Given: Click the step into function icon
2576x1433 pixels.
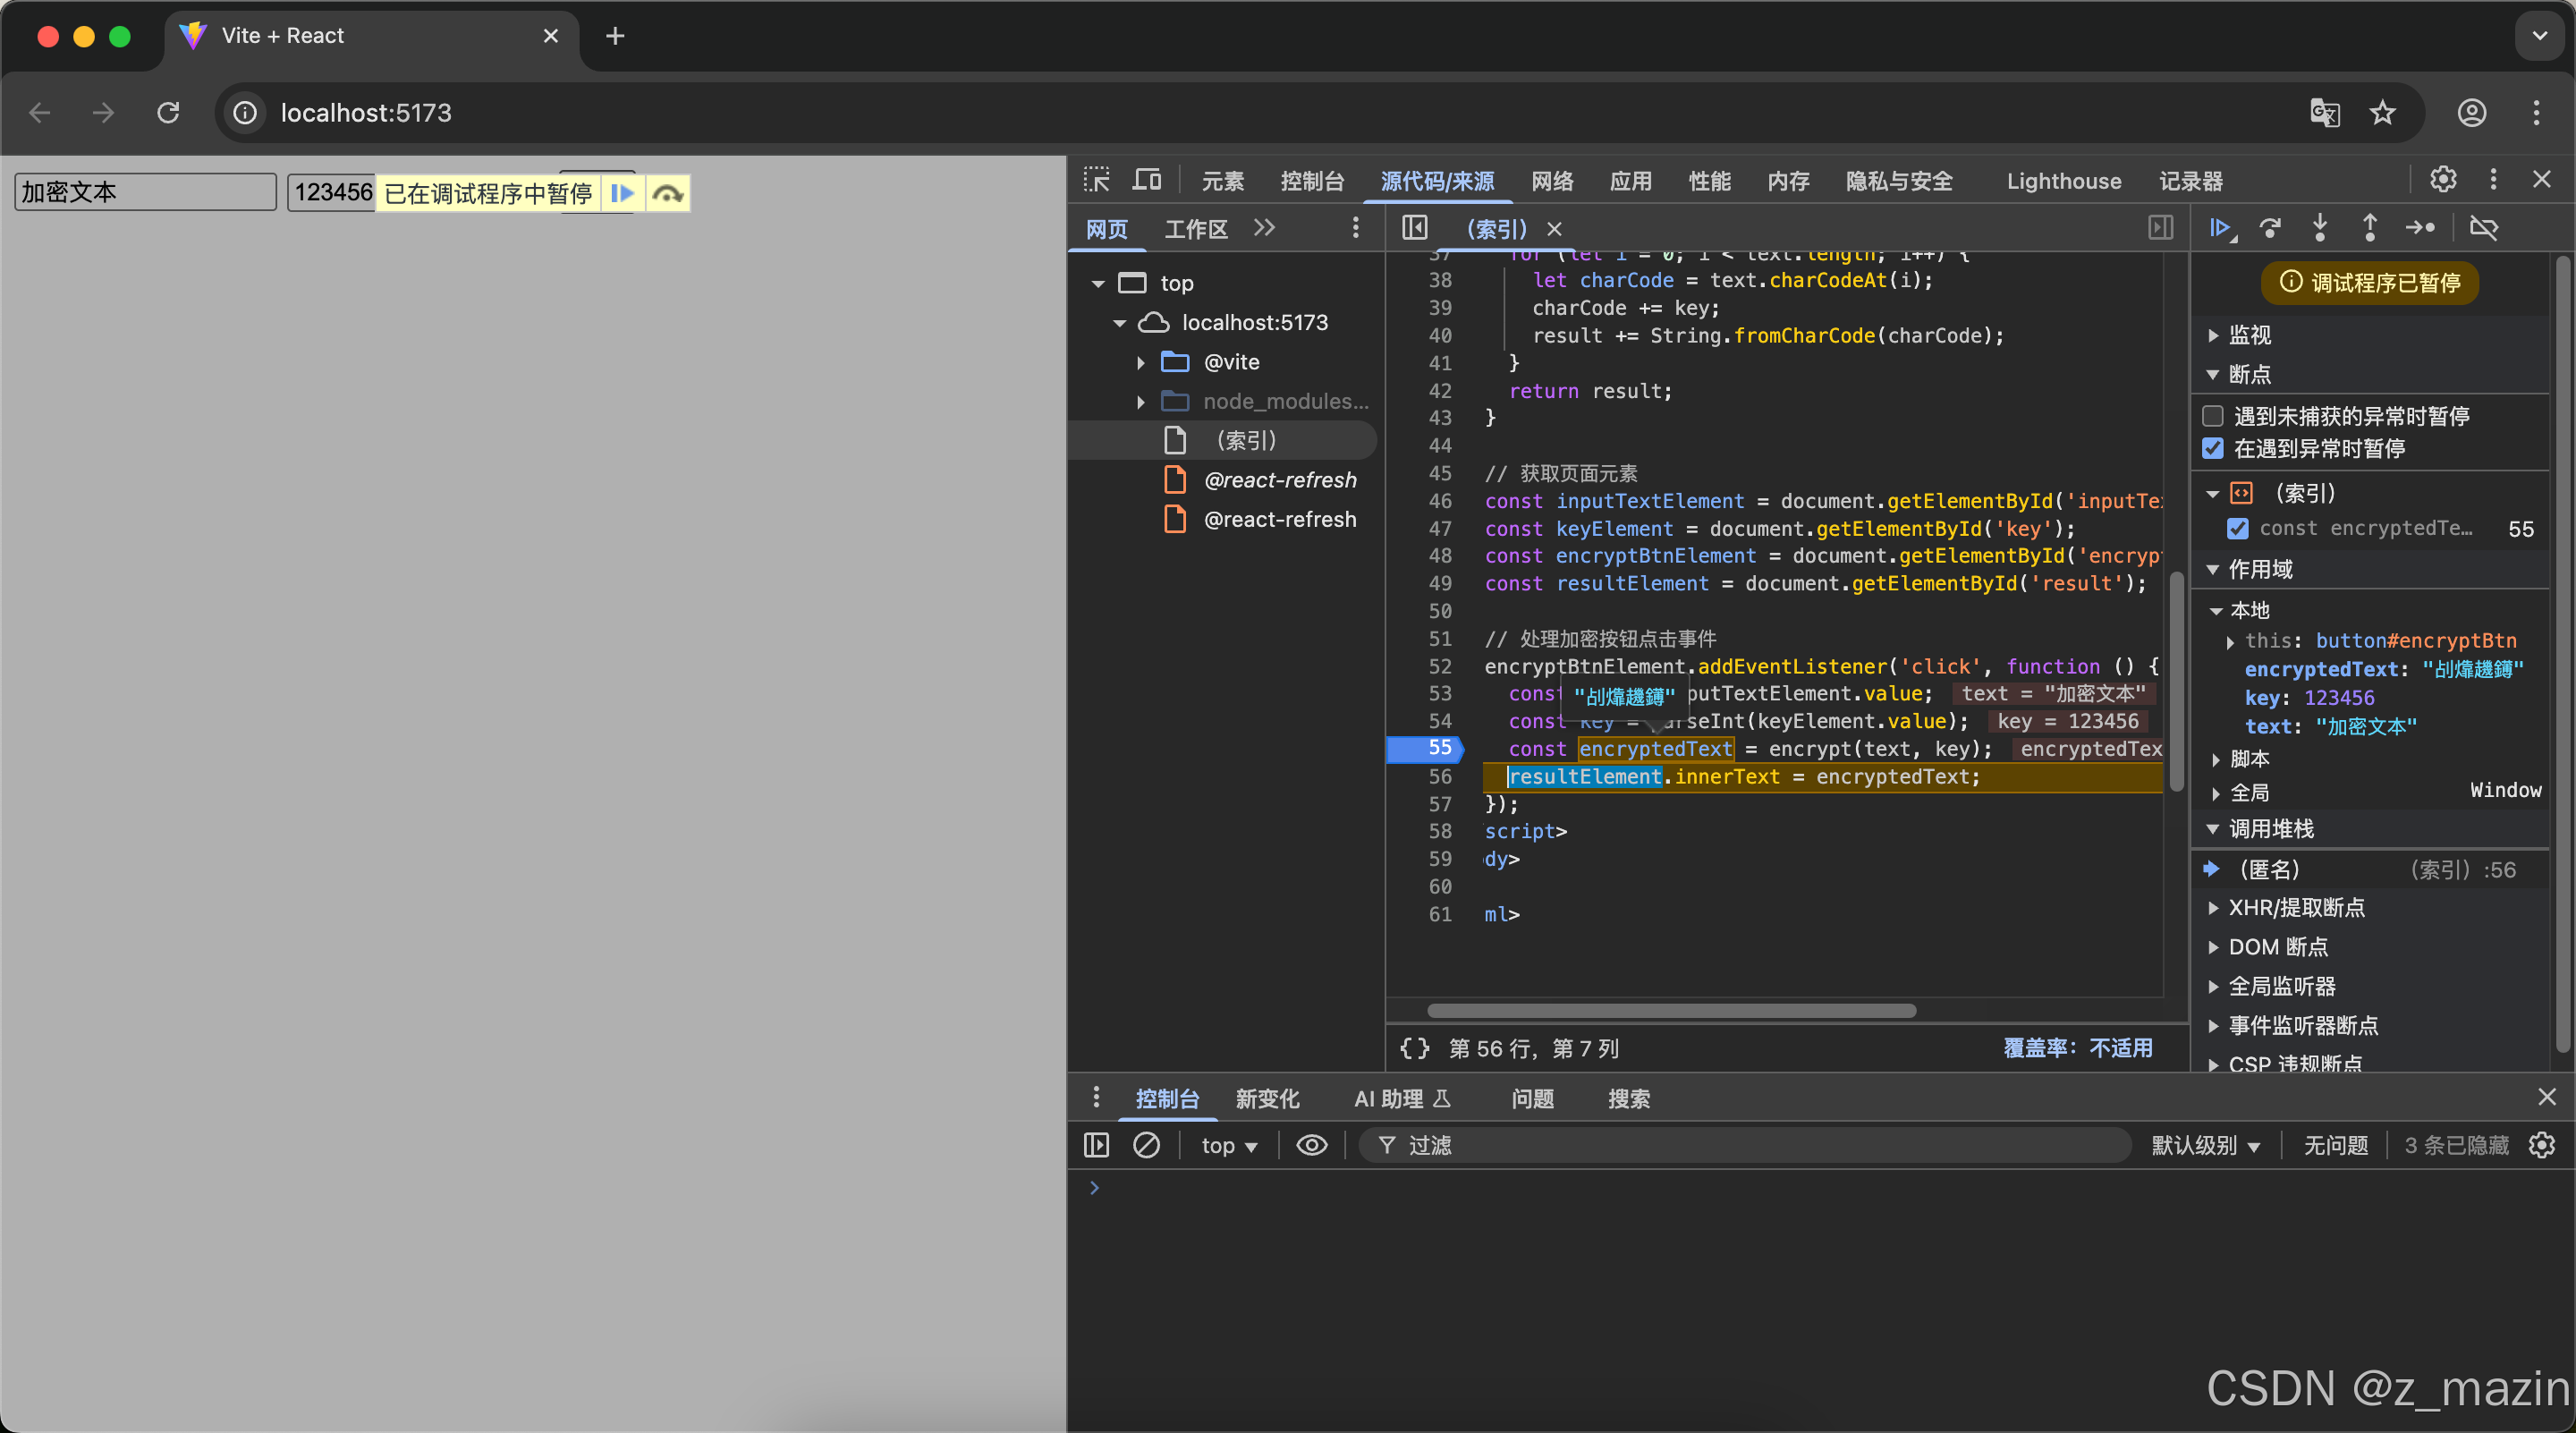Looking at the screenshot, I should coord(2320,228).
